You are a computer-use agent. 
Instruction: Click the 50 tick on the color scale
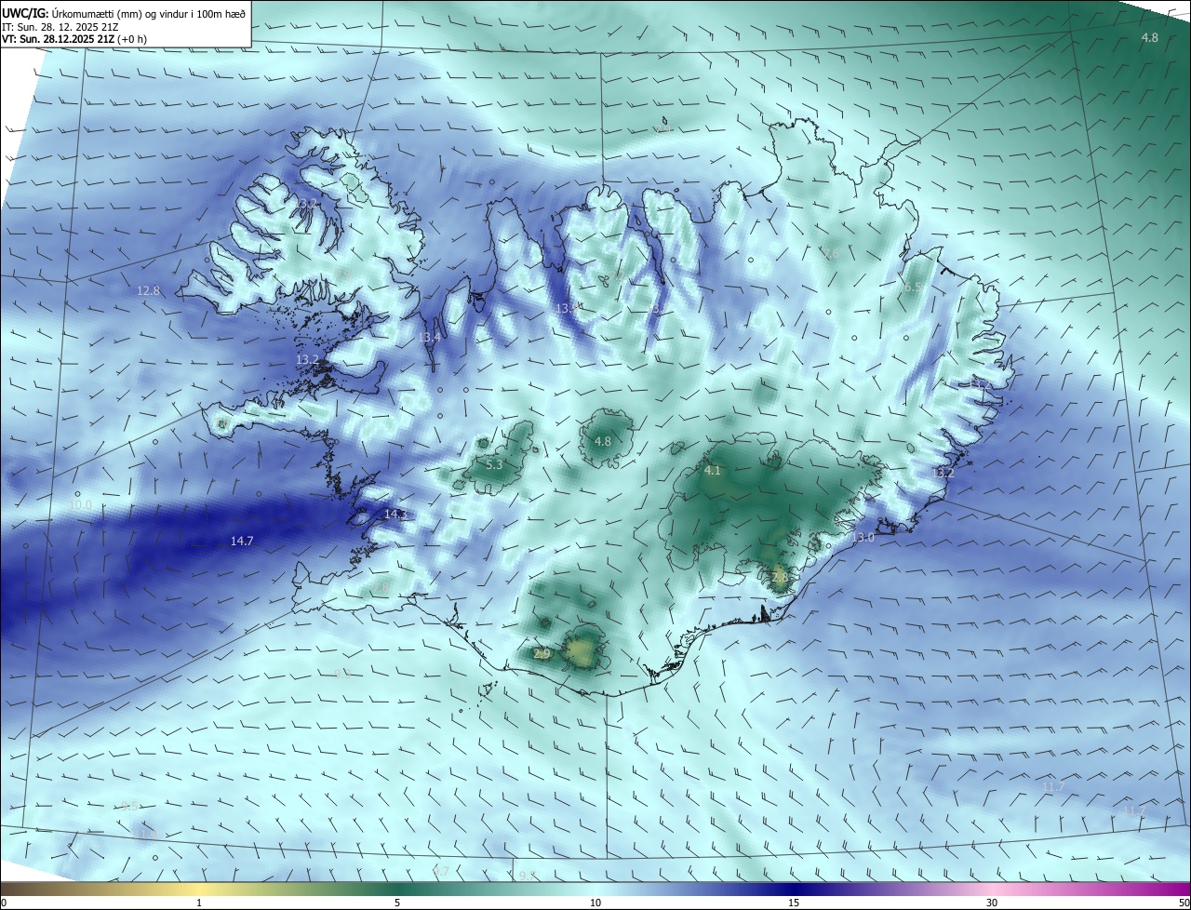click(1184, 903)
